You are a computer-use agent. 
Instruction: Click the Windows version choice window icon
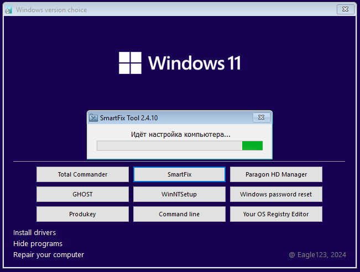pyautogui.click(x=8, y=10)
